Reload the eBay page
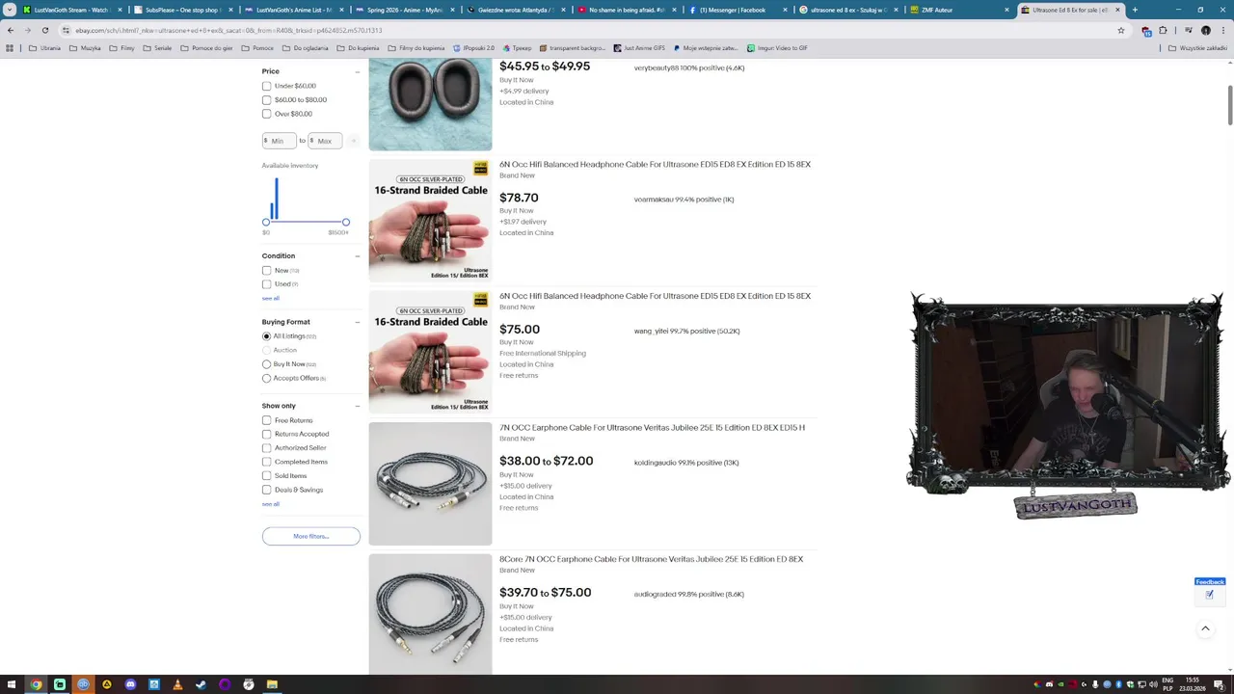Image resolution: width=1234 pixels, height=694 pixels. click(x=45, y=30)
